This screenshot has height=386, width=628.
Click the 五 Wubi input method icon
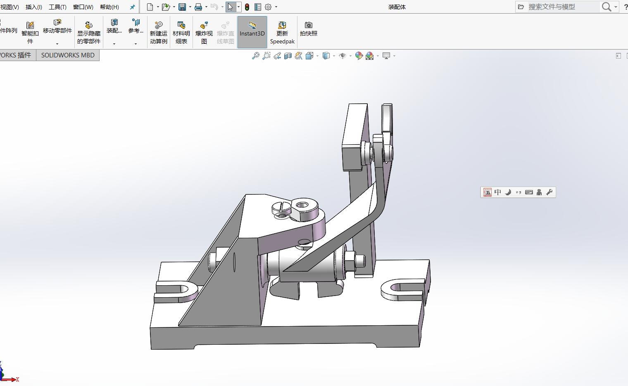coord(488,192)
